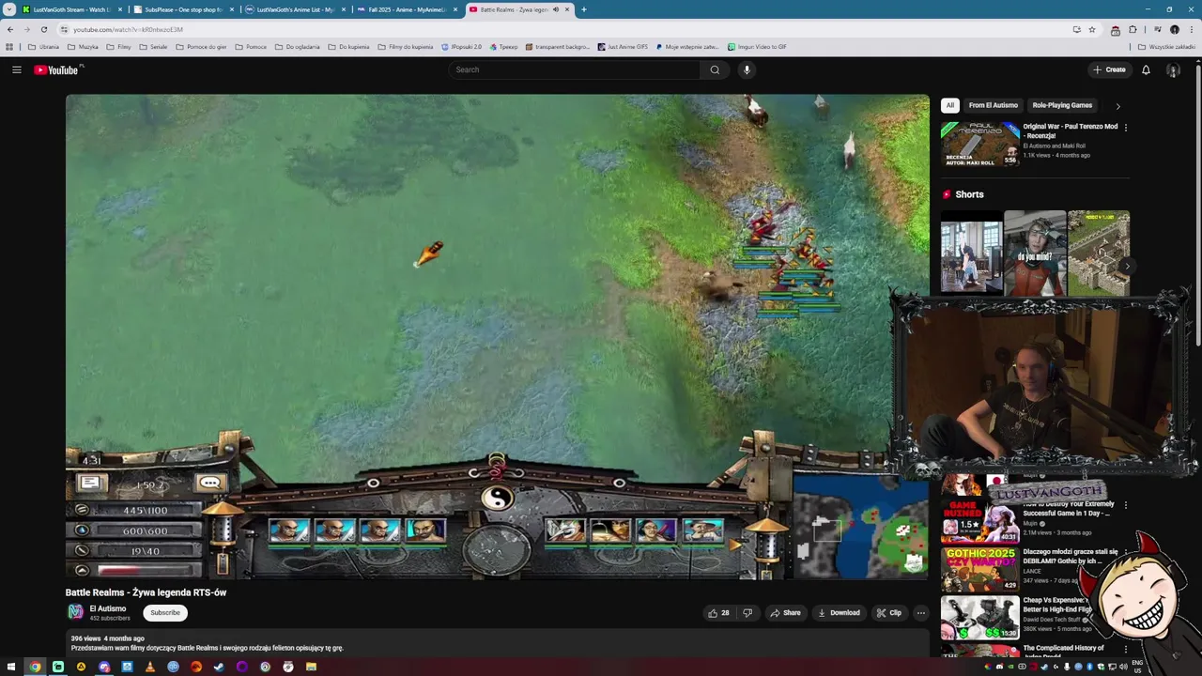The image size is (1202, 676).
Task: Open Chrome three-dot menu
Action: click(x=1192, y=29)
